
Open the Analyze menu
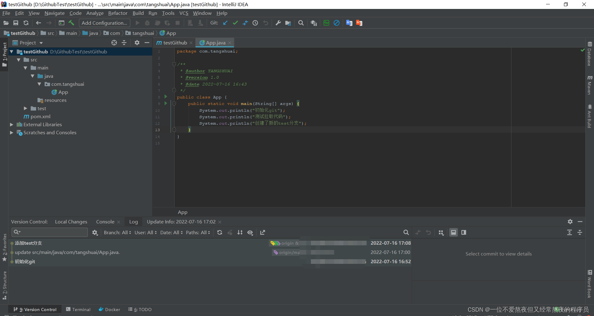[95, 13]
